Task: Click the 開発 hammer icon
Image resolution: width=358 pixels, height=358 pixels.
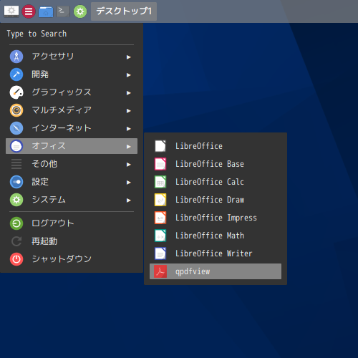Action: (16, 74)
